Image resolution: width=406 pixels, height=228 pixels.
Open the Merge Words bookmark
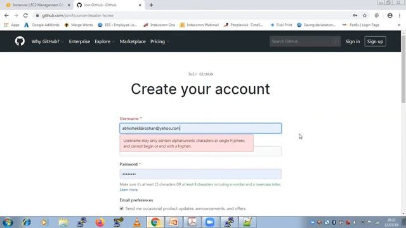tap(79, 25)
